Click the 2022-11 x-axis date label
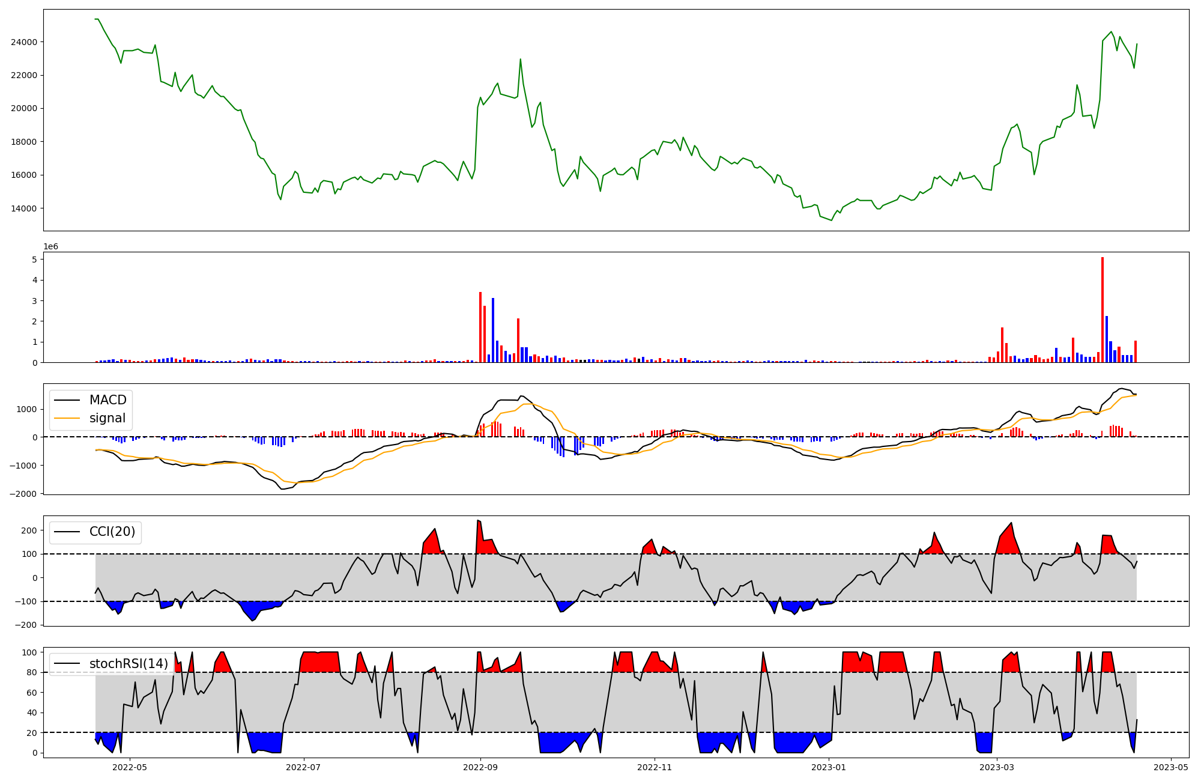The width and height of the screenshot is (1201, 781). 654,767
